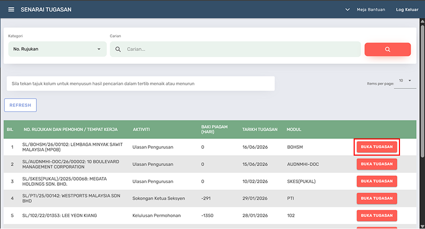Open the No. Rujukan category dropdown
This screenshot has height=229, width=425.
(57, 49)
